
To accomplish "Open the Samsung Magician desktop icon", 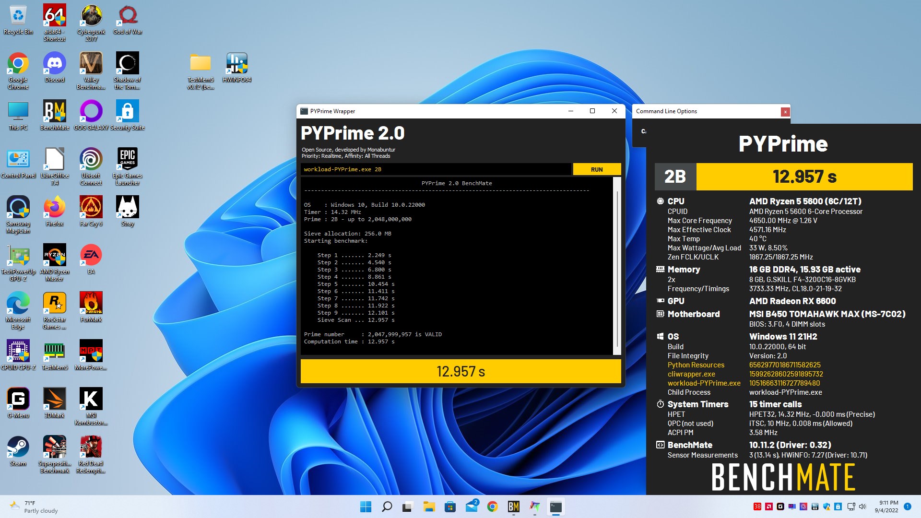I will 18,215.
